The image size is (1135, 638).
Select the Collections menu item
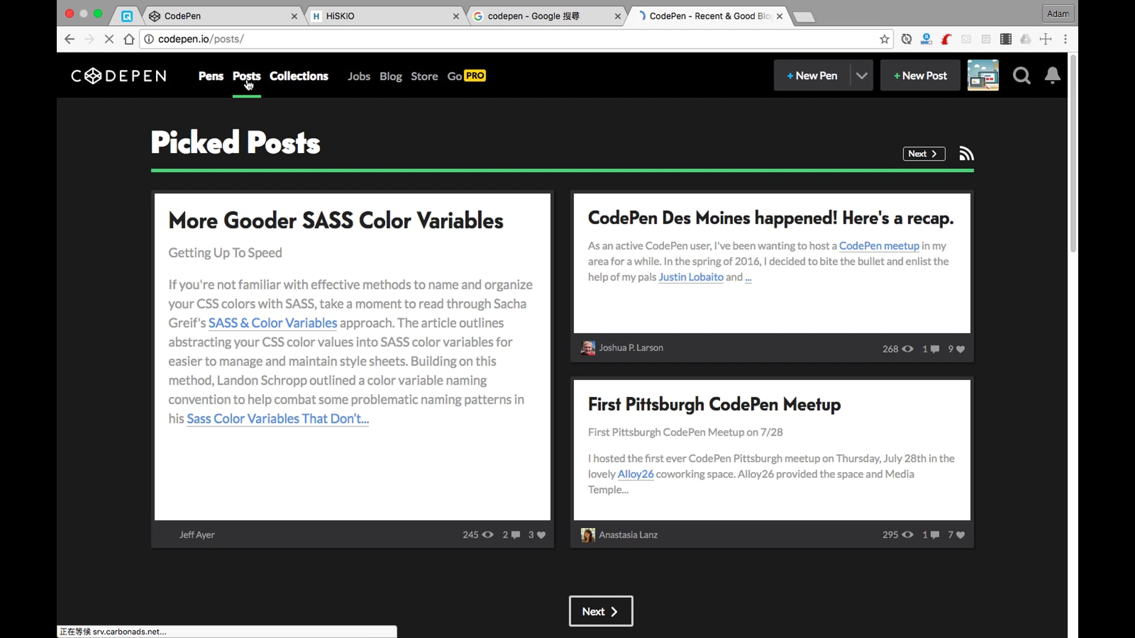(x=299, y=76)
